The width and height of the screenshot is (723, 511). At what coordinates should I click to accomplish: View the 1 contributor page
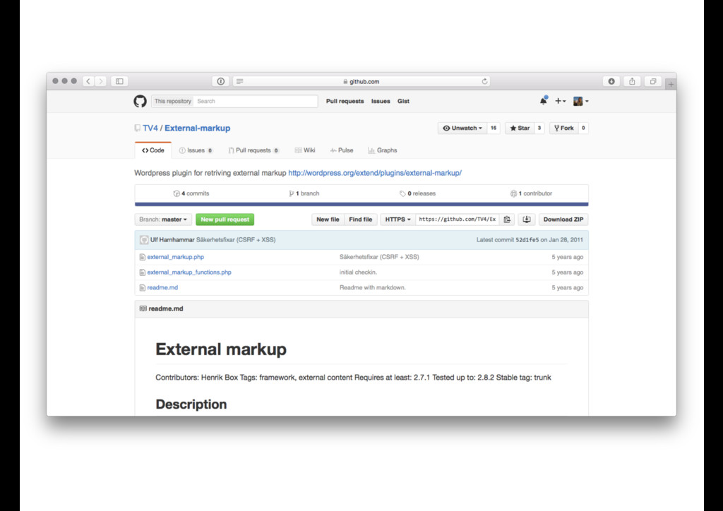531,193
